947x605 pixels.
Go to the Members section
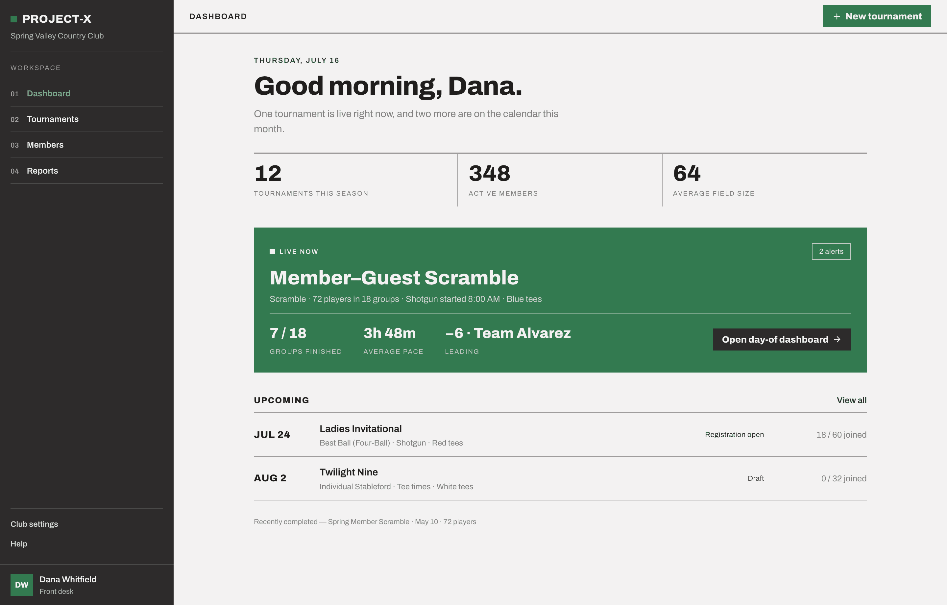pyautogui.click(x=86, y=145)
